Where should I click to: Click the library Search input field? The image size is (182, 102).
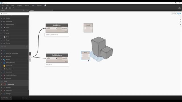[x=15, y=14]
